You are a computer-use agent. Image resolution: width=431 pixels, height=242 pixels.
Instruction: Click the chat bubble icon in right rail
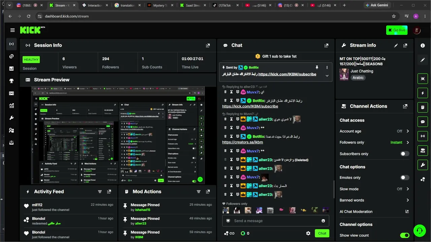click(x=423, y=122)
